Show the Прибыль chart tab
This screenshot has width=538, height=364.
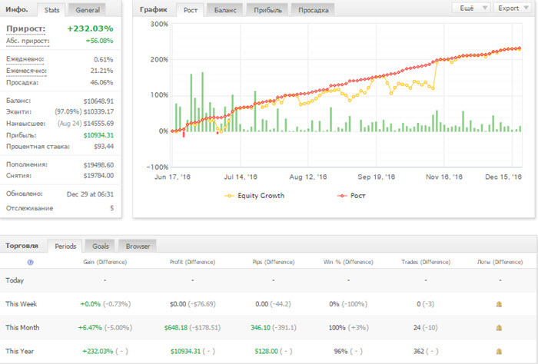[267, 10]
